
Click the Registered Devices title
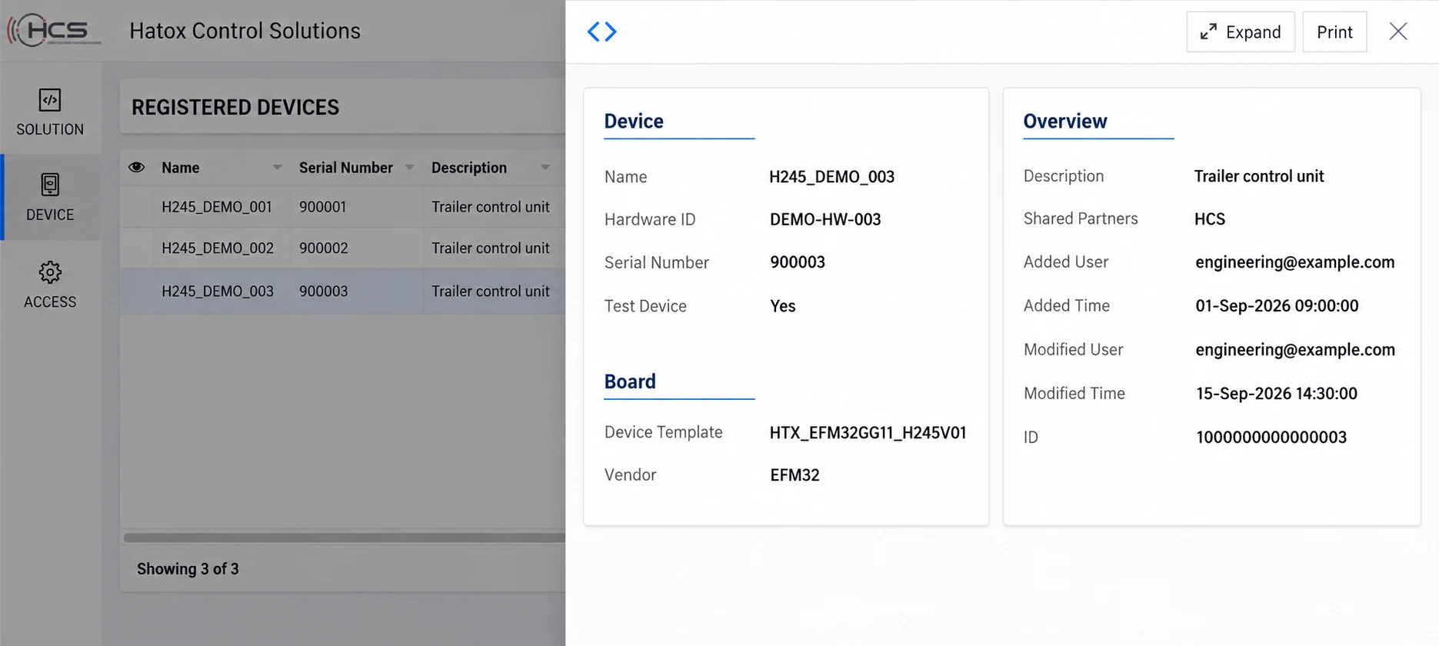pyautogui.click(x=235, y=107)
